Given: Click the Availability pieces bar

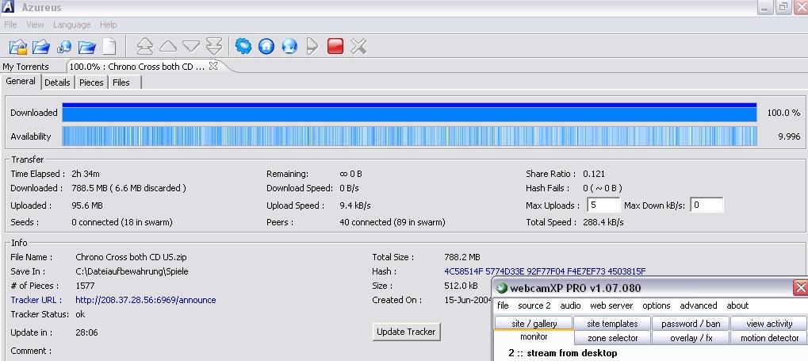Looking at the screenshot, I should (409, 136).
